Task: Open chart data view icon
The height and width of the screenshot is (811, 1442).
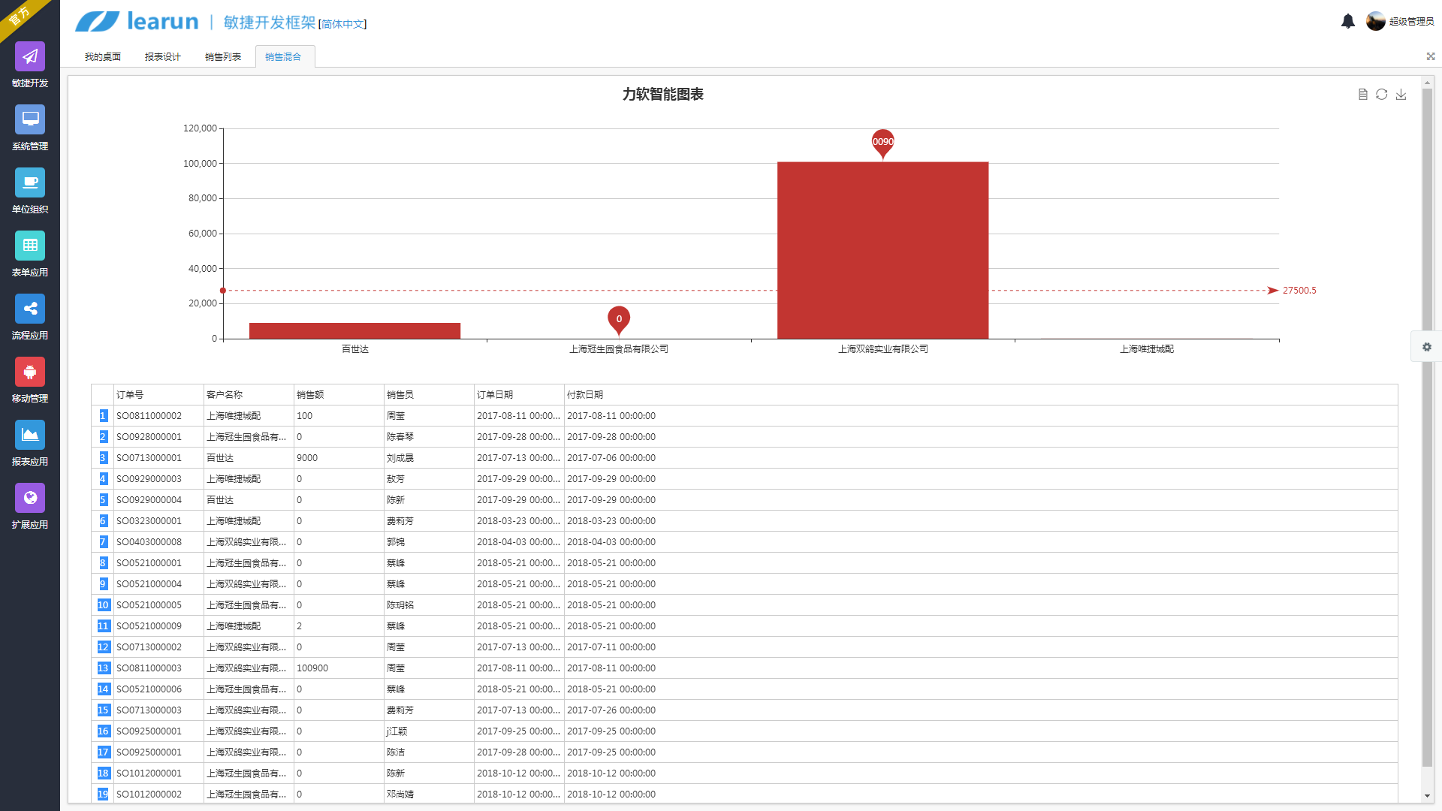Action: [1362, 95]
